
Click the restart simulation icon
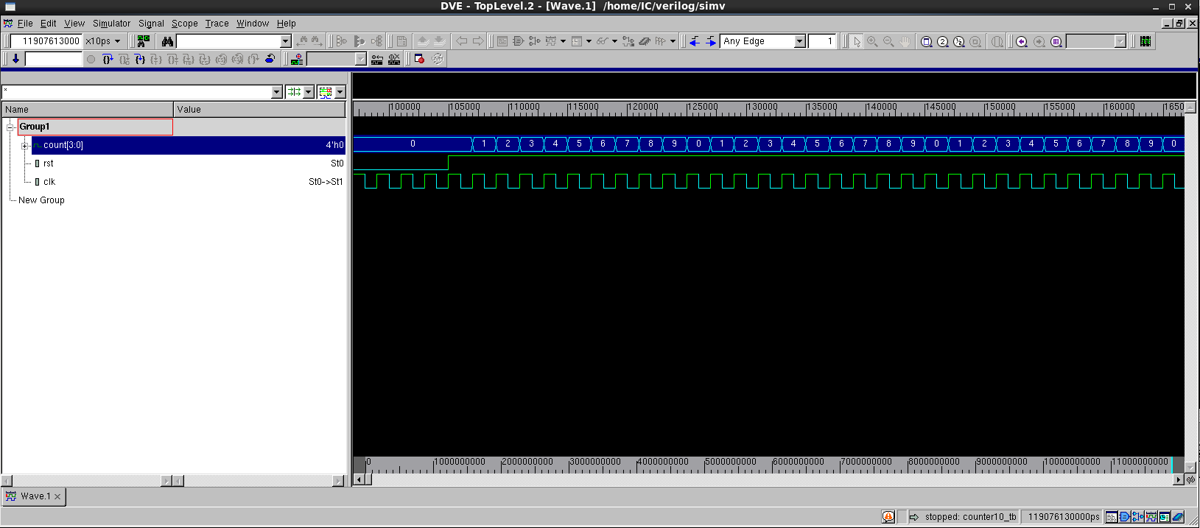[270, 59]
